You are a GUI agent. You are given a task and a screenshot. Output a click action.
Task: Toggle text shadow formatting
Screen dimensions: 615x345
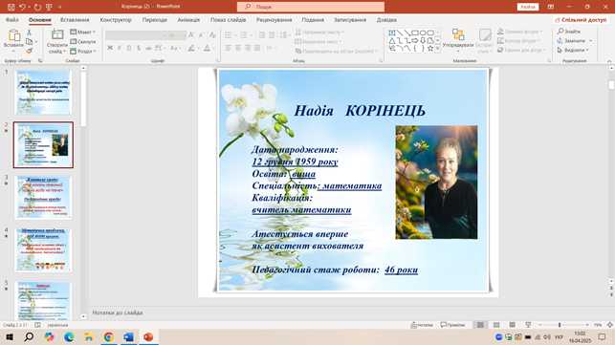tap(139, 48)
